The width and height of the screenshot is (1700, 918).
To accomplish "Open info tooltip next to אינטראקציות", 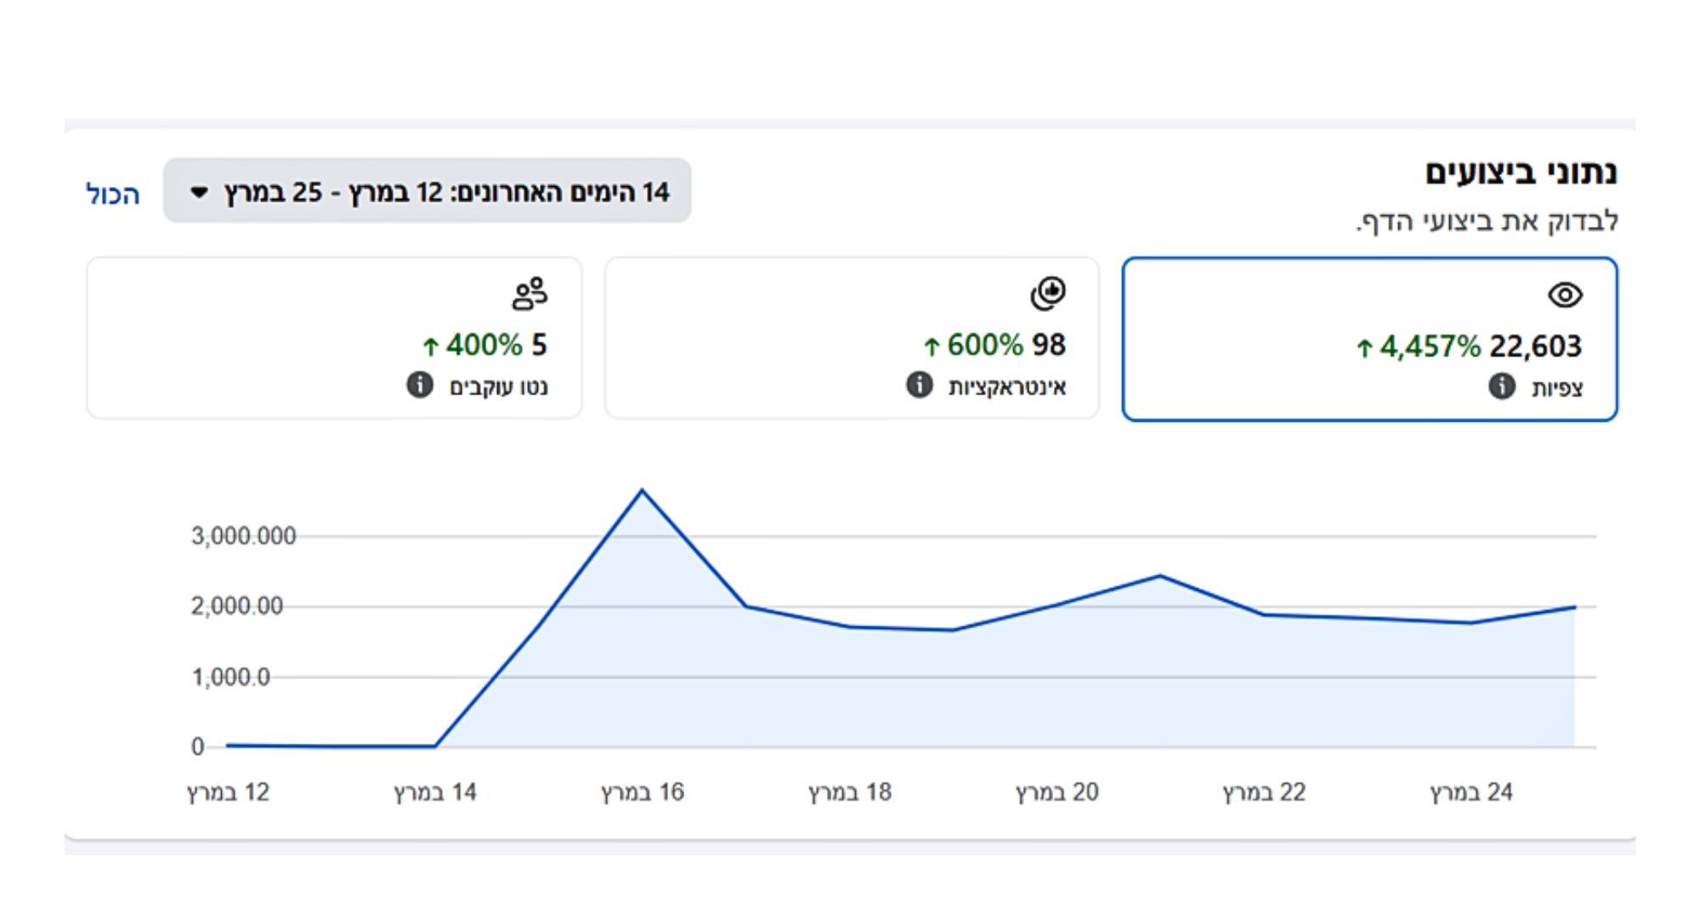I will tap(919, 385).
